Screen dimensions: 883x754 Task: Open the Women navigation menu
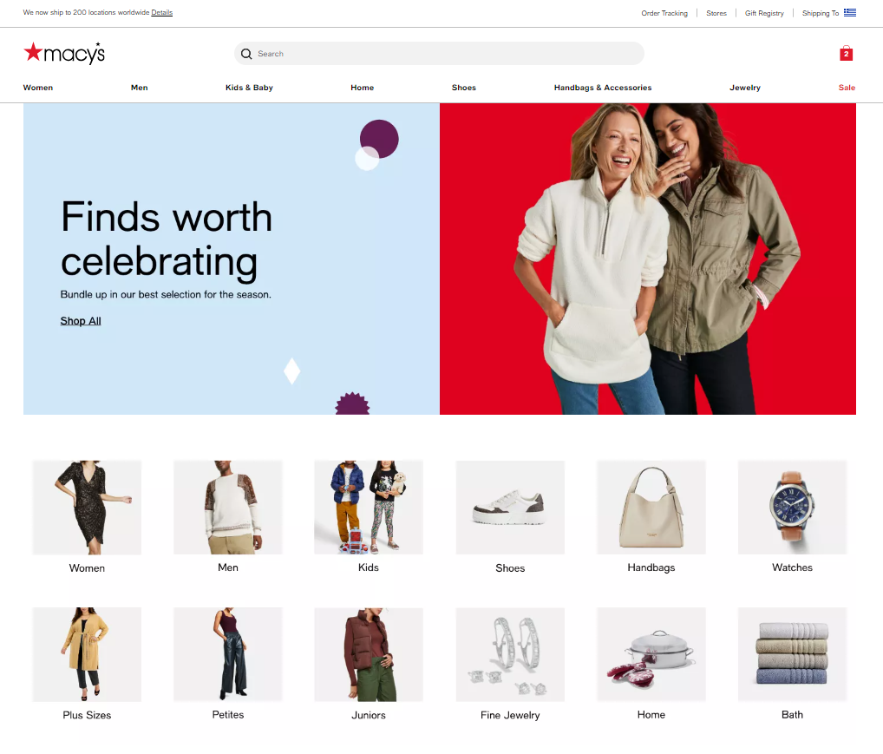(x=37, y=88)
